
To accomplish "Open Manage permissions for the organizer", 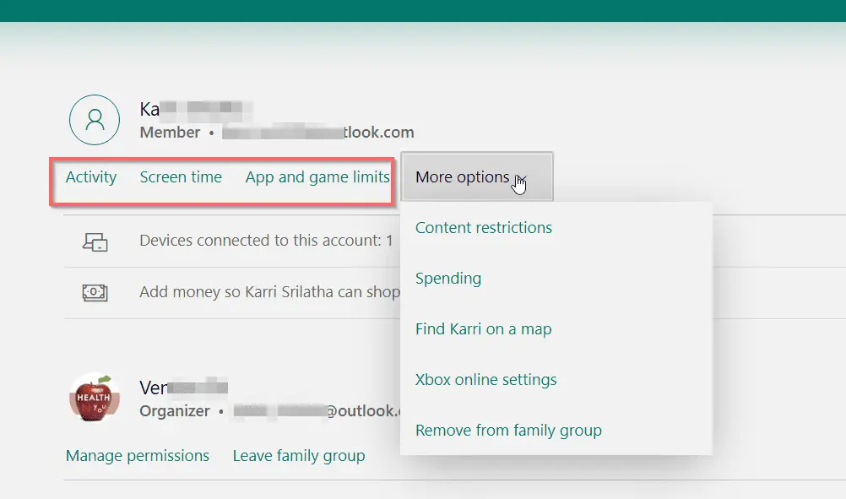I will 137,456.
